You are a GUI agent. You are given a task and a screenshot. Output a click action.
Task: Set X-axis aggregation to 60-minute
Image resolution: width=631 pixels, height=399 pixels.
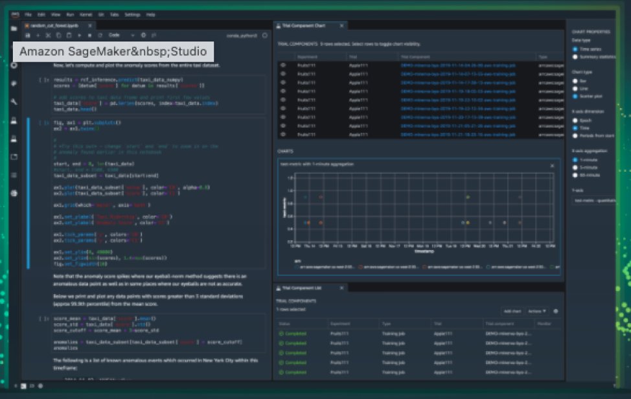tap(575, 176)
